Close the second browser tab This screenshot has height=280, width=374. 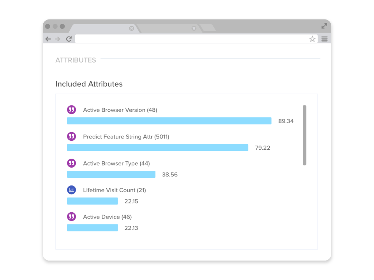tap(194, 28)
